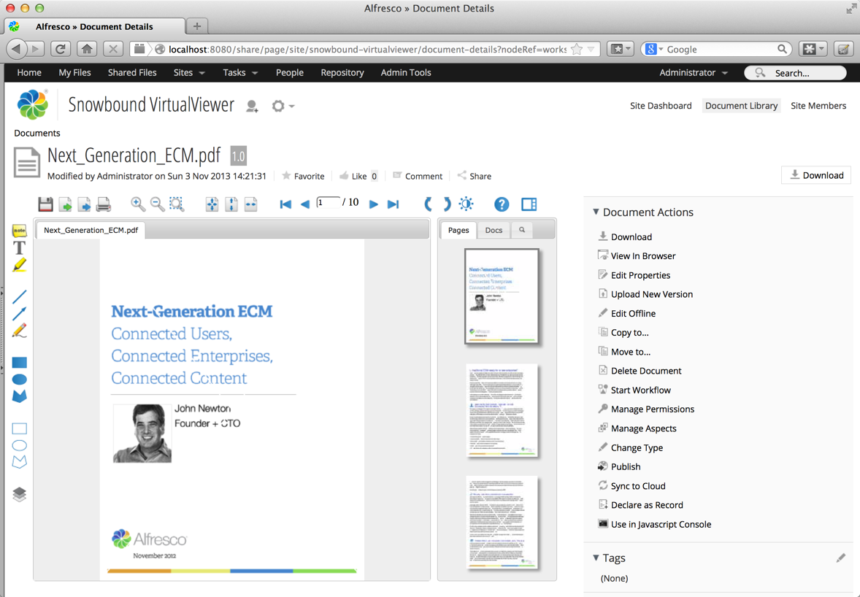
Task: Like the Next_Generation_ECM.pdf document
Action: click(x=353, y=176)
